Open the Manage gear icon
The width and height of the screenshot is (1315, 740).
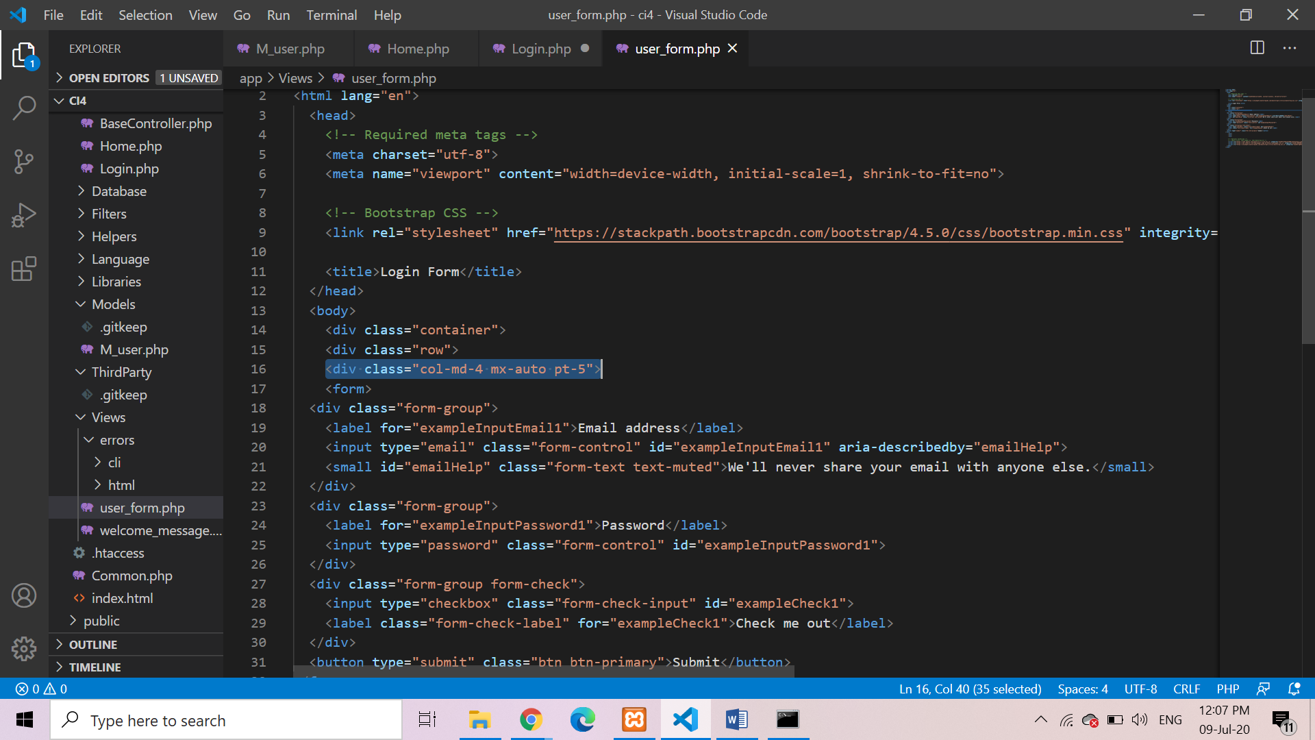(x=24, y=648)
